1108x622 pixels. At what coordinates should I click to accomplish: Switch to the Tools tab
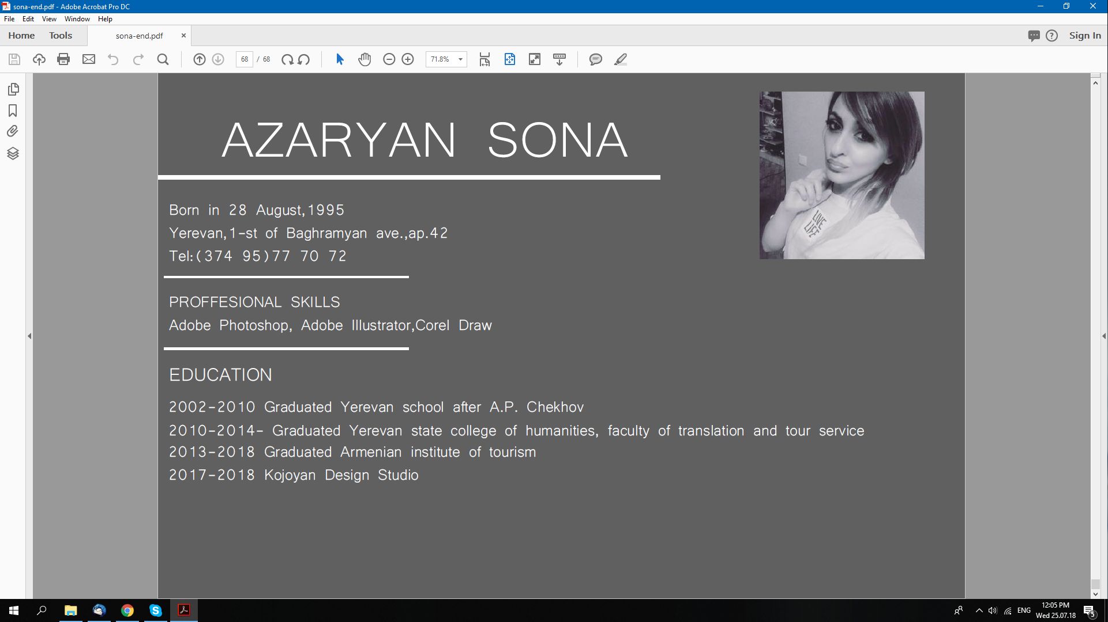coord(61,36)
